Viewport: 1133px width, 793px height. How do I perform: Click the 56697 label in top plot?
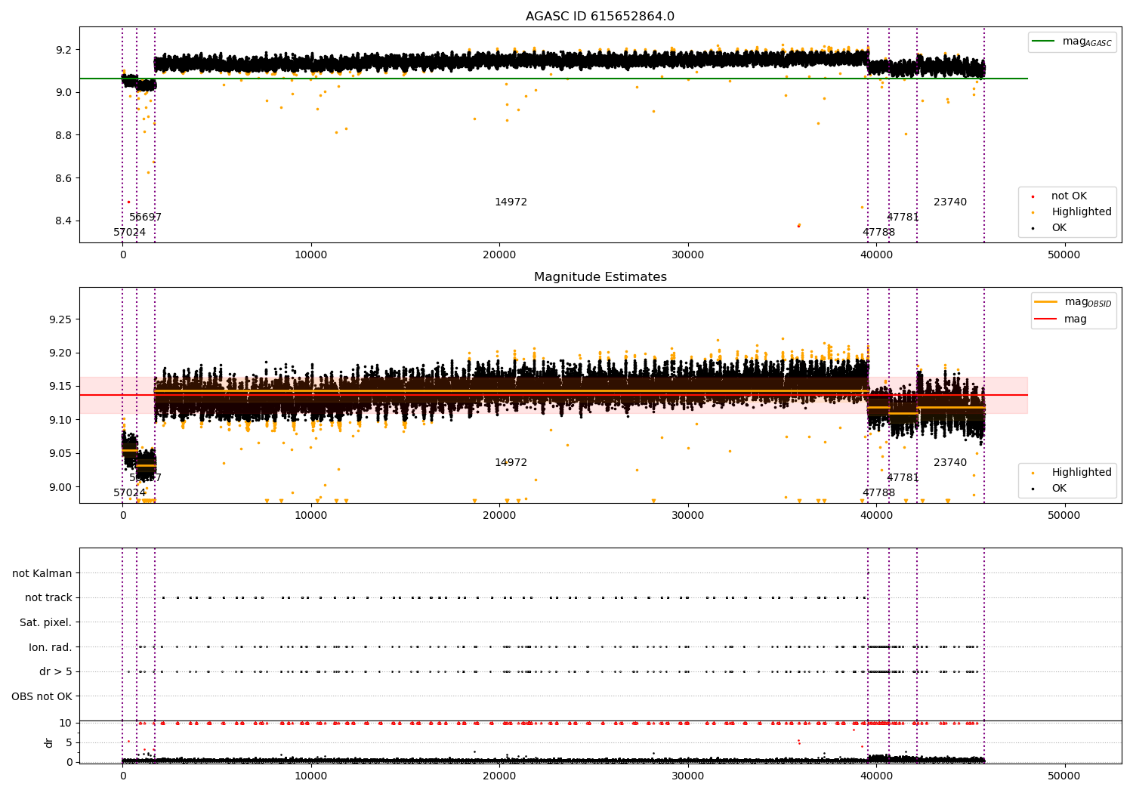pos(145,218)
